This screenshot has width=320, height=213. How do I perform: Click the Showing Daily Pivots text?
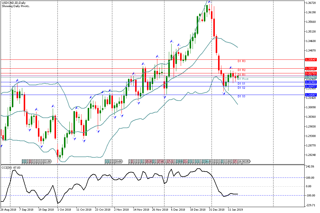16,6
